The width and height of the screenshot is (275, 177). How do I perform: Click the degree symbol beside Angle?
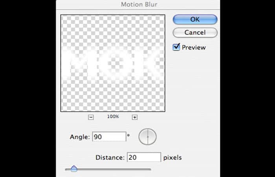click(x=128, y=135)
